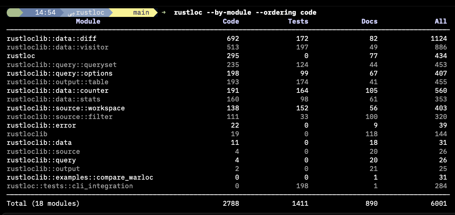Image resolution: width=455 pixels, height=215 pixels.
Task: Click tests value 152 for source::workspace
Action: click(302, 108)
